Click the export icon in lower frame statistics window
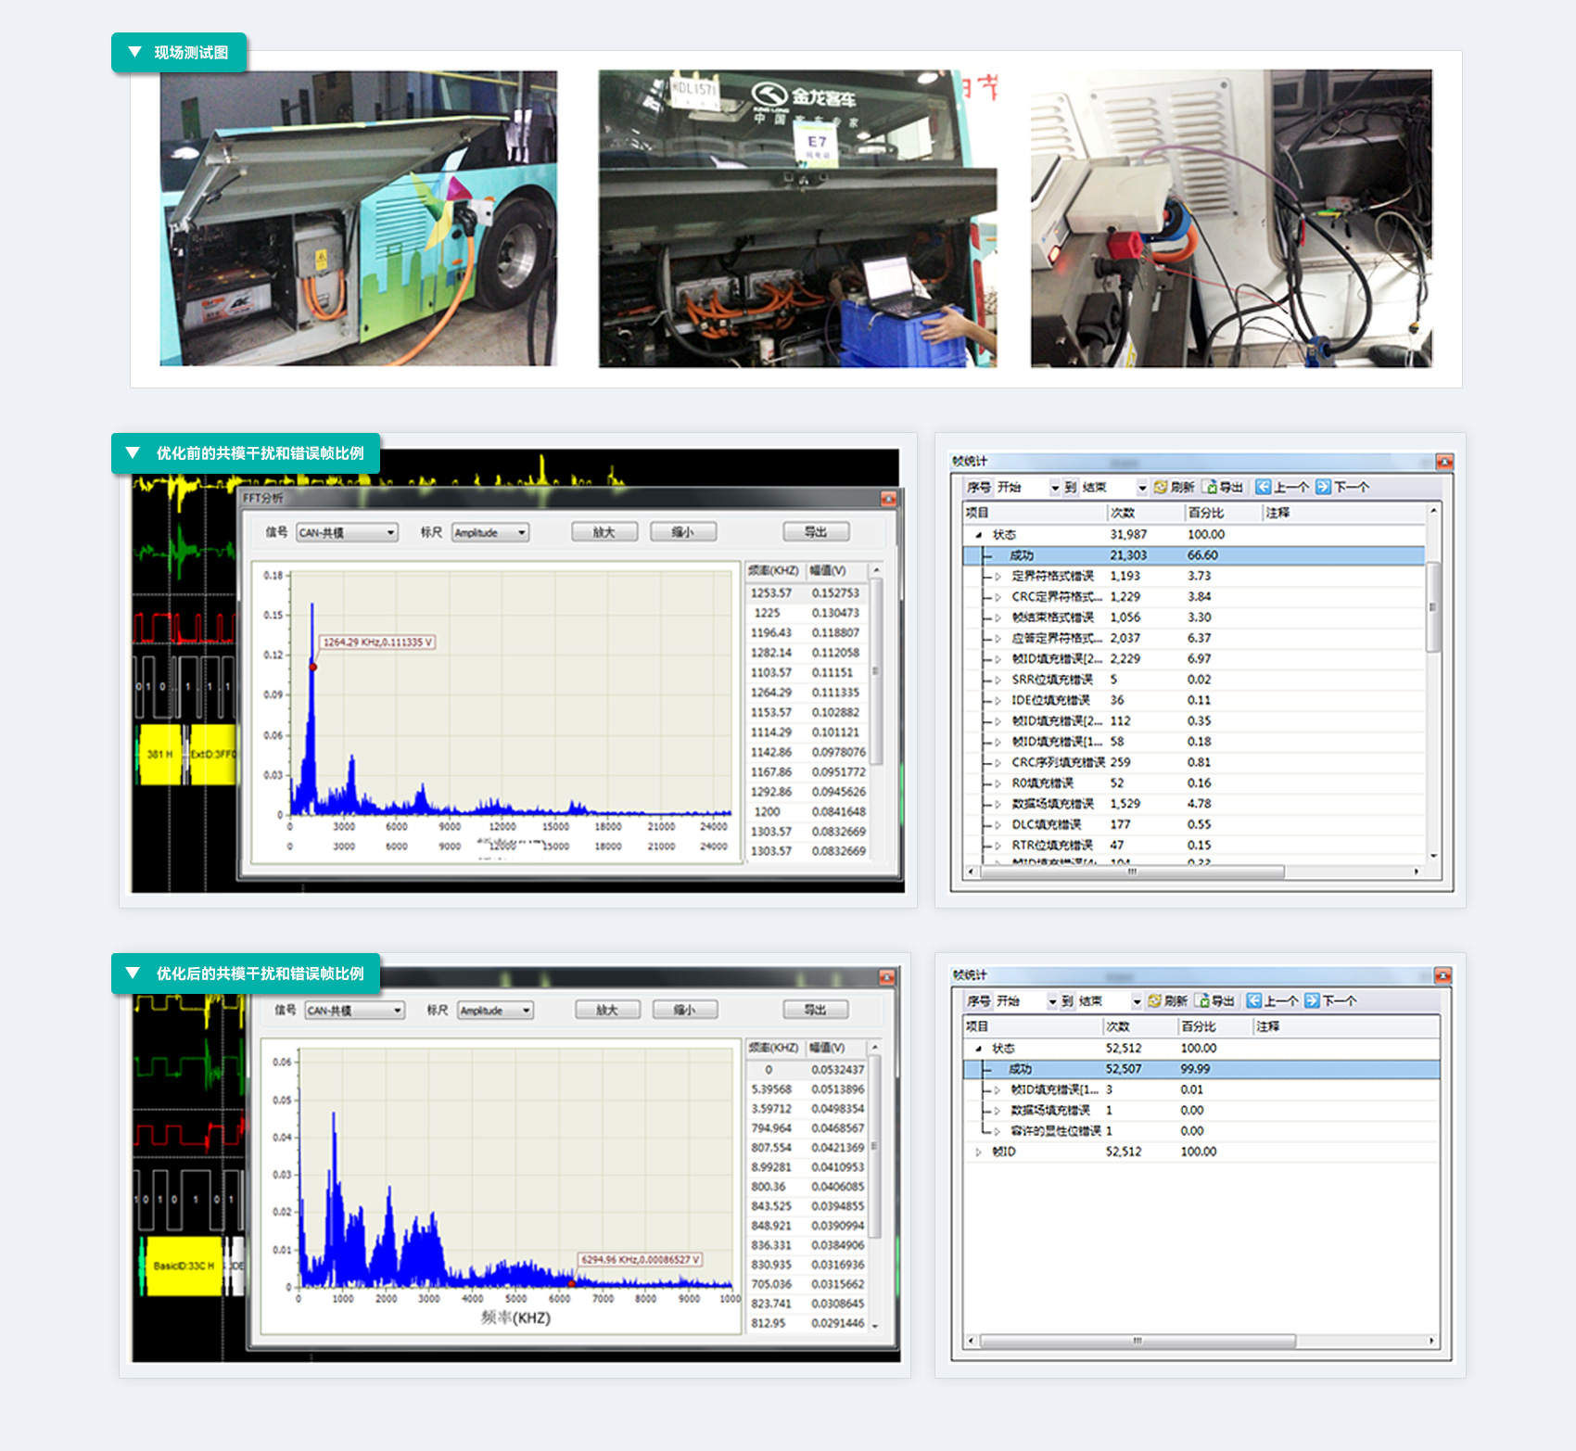This screenshot has width=1576, height=1451. (x=1202, y=1000)
